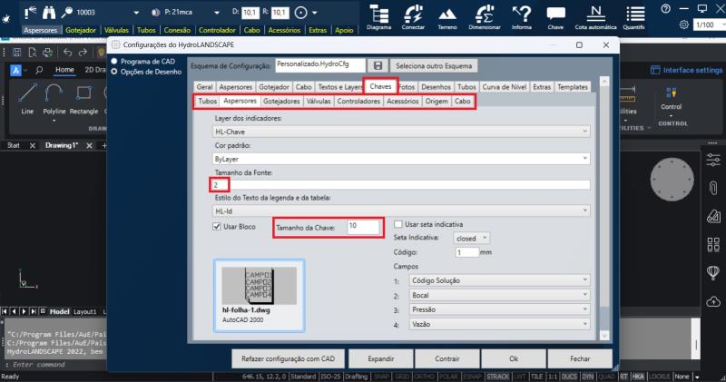This screenshot has width=726, height=382.
Task: Open the Informa help icon
Action: 521,15
